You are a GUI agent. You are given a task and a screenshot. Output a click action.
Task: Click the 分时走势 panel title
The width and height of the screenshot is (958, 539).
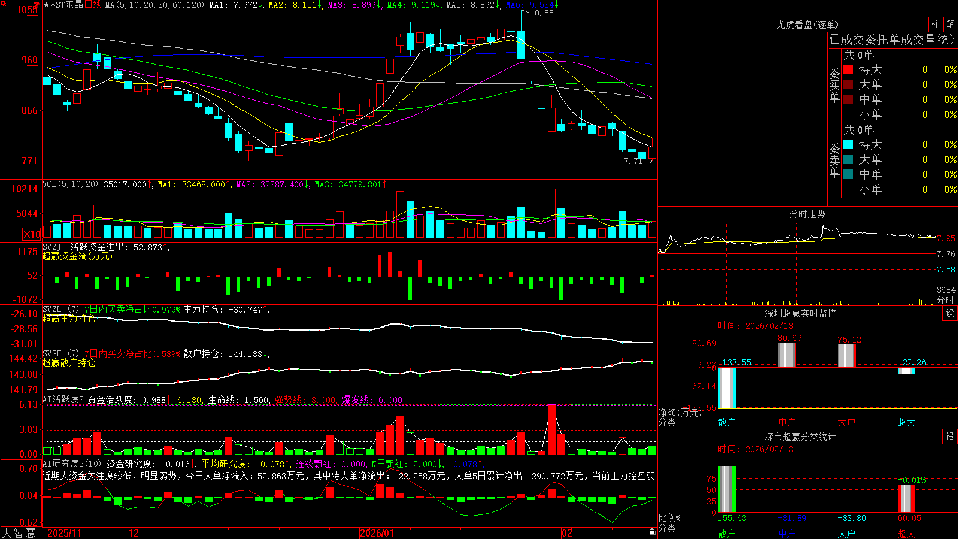tap(807, 214)
